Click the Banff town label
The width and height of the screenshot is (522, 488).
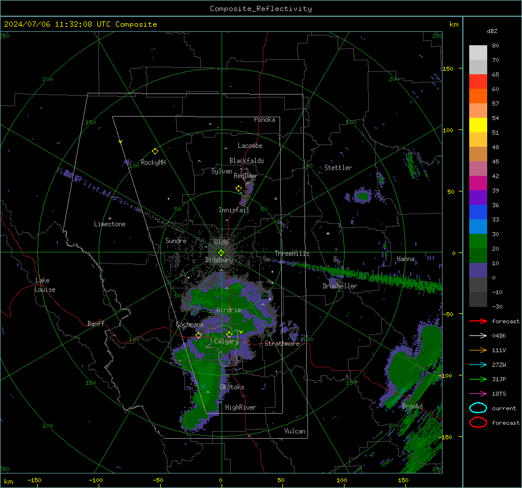pos(96,323)
